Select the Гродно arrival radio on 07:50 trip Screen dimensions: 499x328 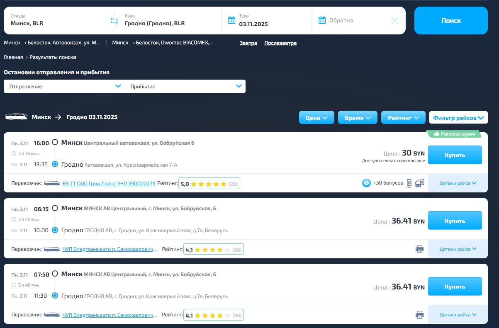click(55, 296)
